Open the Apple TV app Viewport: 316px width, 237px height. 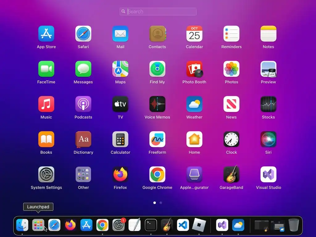click(120, 104)
